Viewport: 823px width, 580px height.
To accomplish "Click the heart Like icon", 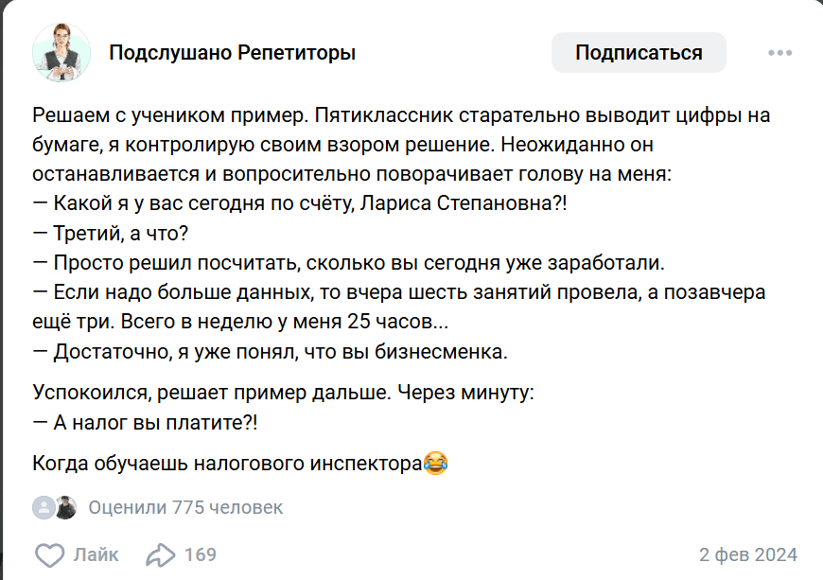I will [49, 555].
